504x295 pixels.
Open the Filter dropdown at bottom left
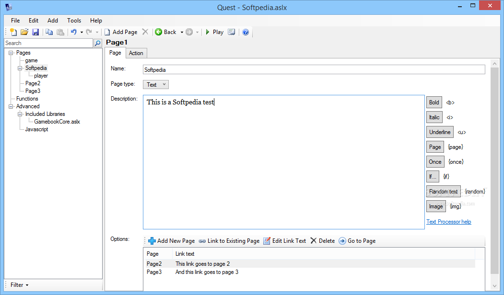tap(19, 285)
